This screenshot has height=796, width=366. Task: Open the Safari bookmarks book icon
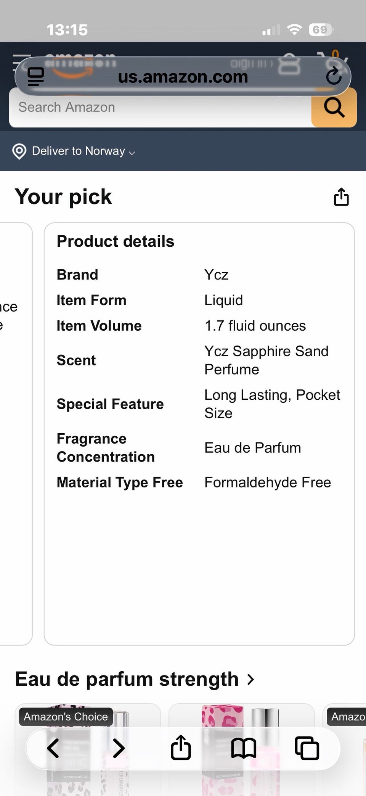[x=244, y=748]
